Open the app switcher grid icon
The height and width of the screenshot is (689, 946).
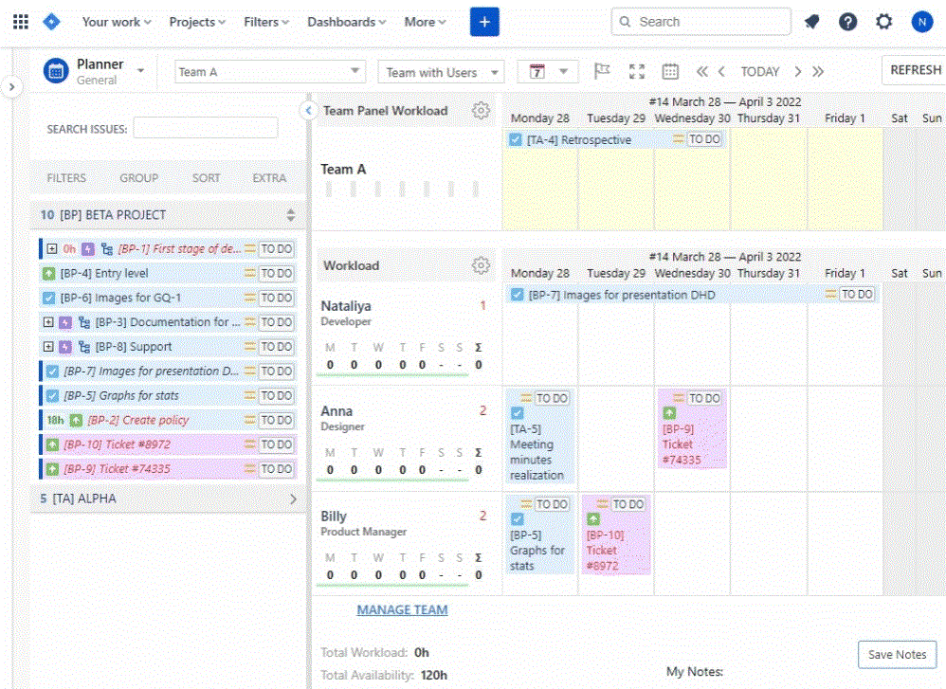click(21, 22)
